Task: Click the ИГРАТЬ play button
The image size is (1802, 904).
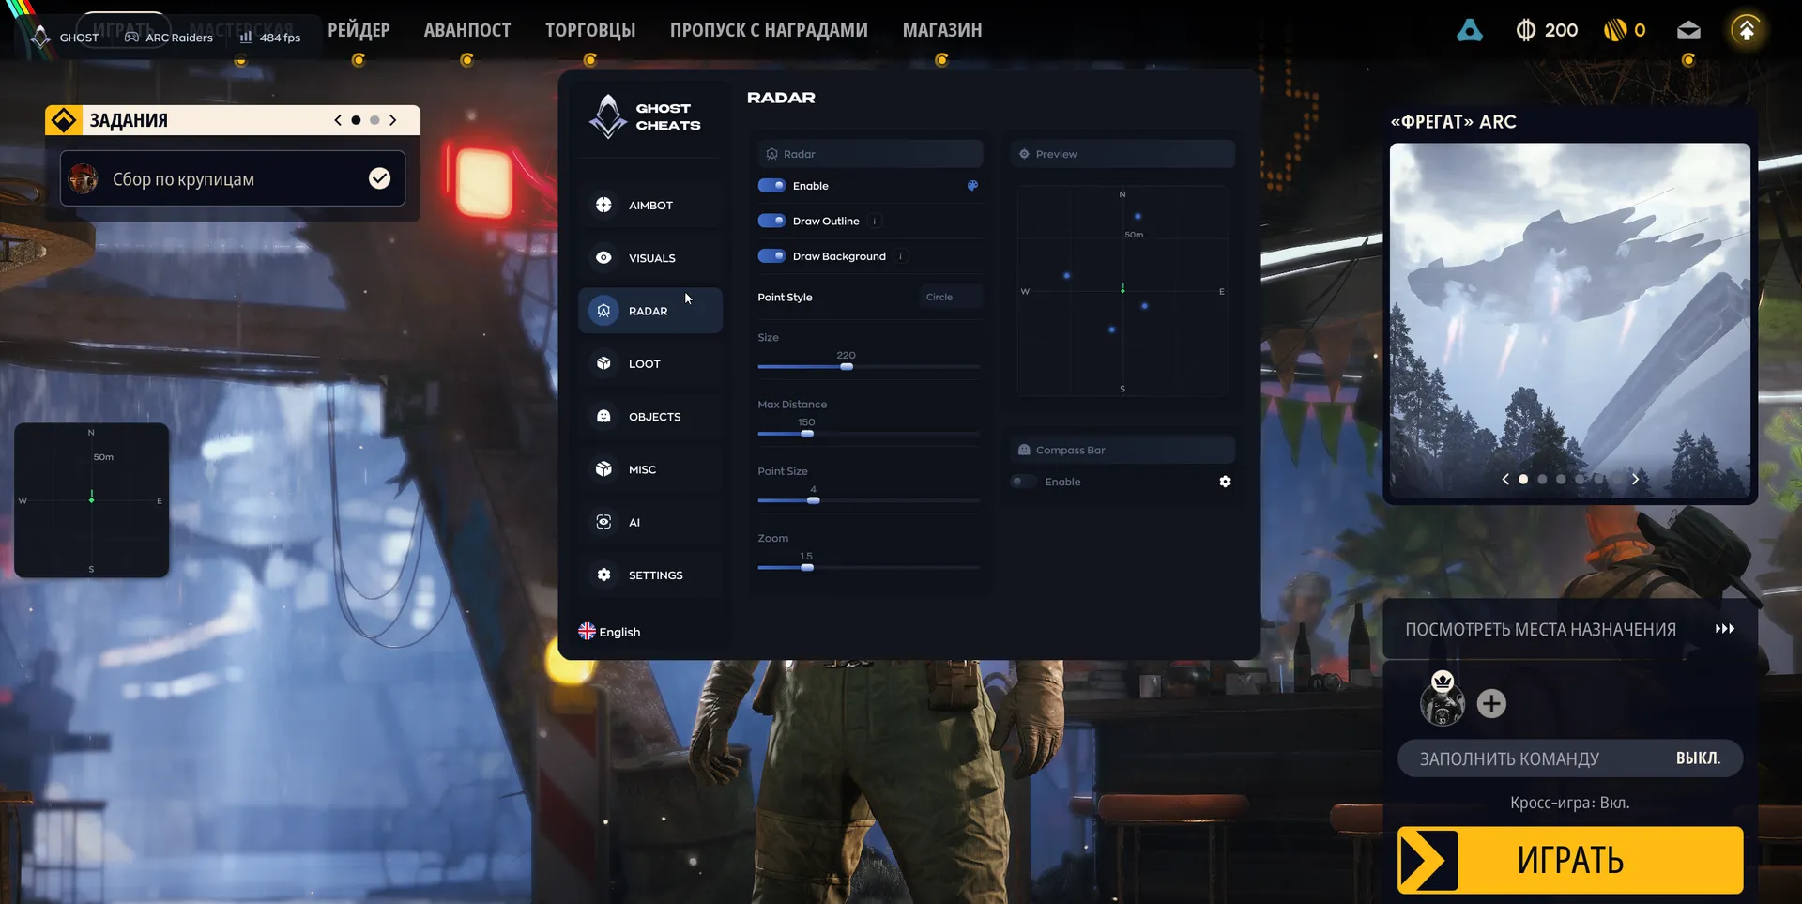Action: (x=1569, y=860)
